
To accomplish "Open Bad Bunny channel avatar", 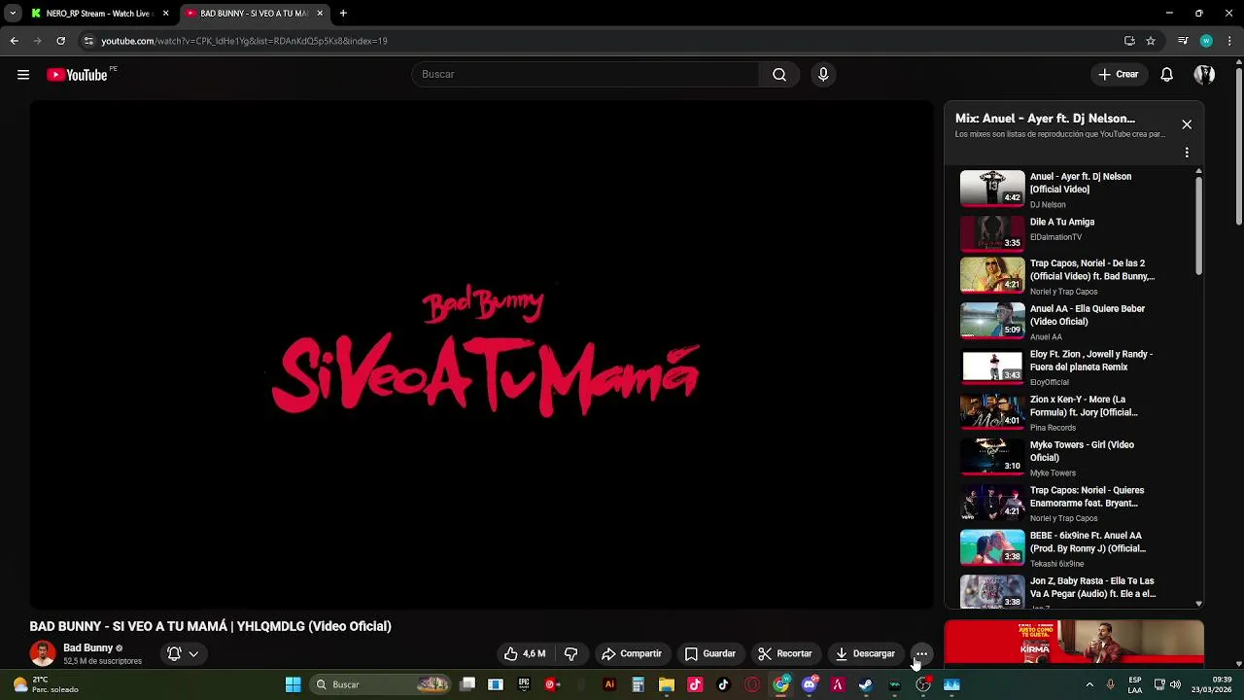I will pos(43,653).
